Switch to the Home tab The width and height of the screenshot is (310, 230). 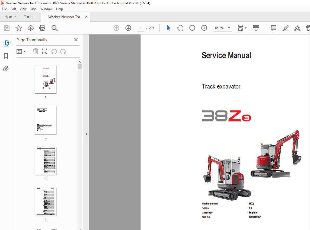pos(10,17)
